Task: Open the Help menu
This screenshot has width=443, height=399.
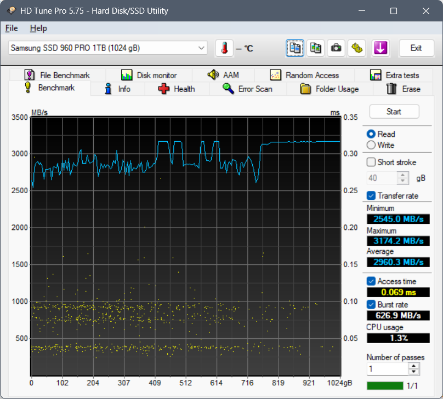Action: tap(38, 28)
